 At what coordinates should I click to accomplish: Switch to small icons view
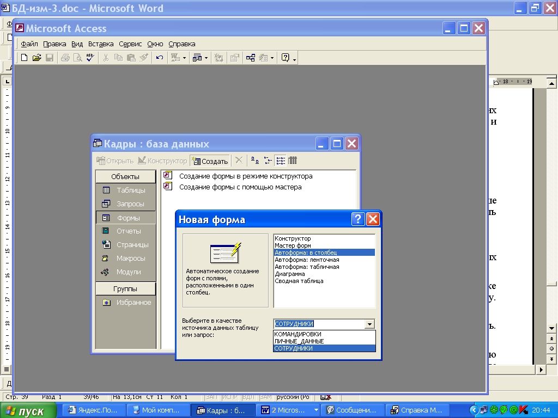click(x=268, y=161)
